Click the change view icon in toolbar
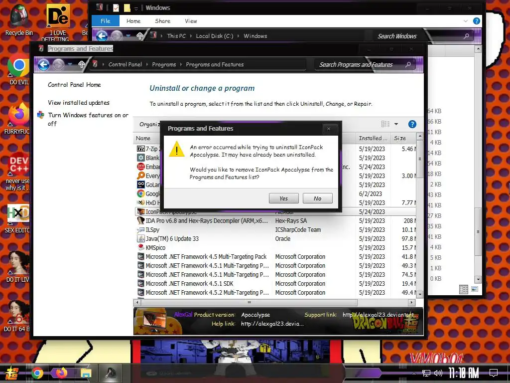Viewport: 510px width, 383px height. click(385, 124)
